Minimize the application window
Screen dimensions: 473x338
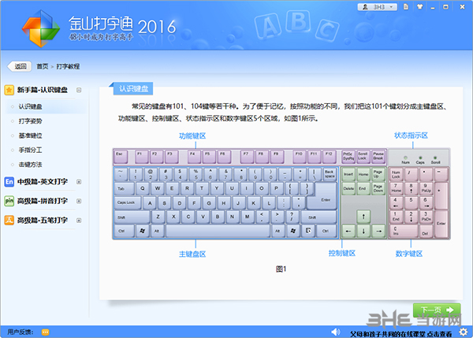[x=433, y=7]
